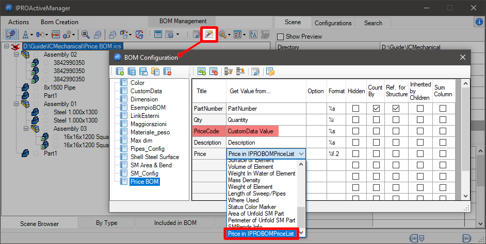
Task: Toggle Hidden checkbox for Qty row
Action: coord(355,120)
